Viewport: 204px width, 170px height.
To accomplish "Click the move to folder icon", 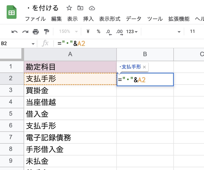I will [x=80, y=8].
